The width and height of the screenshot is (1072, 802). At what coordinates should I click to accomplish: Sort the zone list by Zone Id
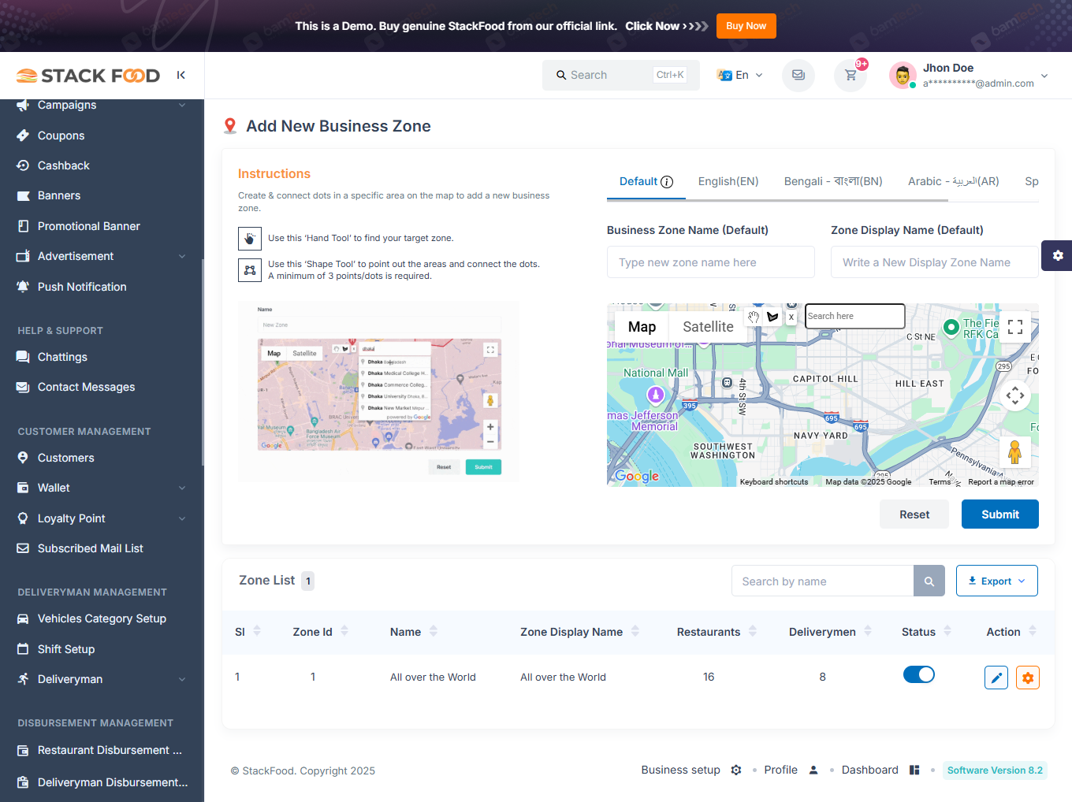[x=344, y=631]
